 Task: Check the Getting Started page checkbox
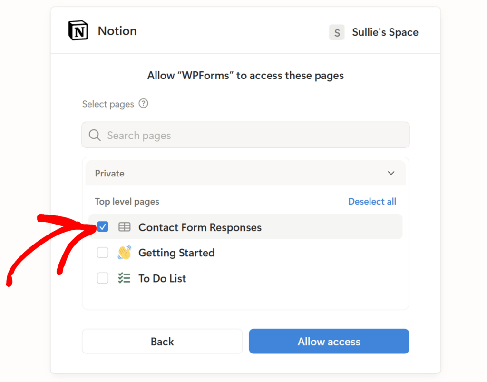[x=102, y=253]
